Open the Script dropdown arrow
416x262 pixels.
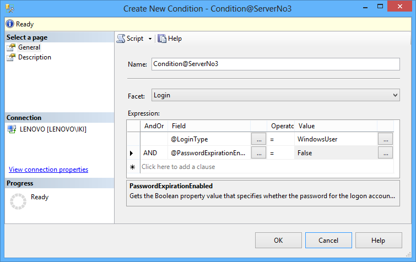click(x=150, y=39)
